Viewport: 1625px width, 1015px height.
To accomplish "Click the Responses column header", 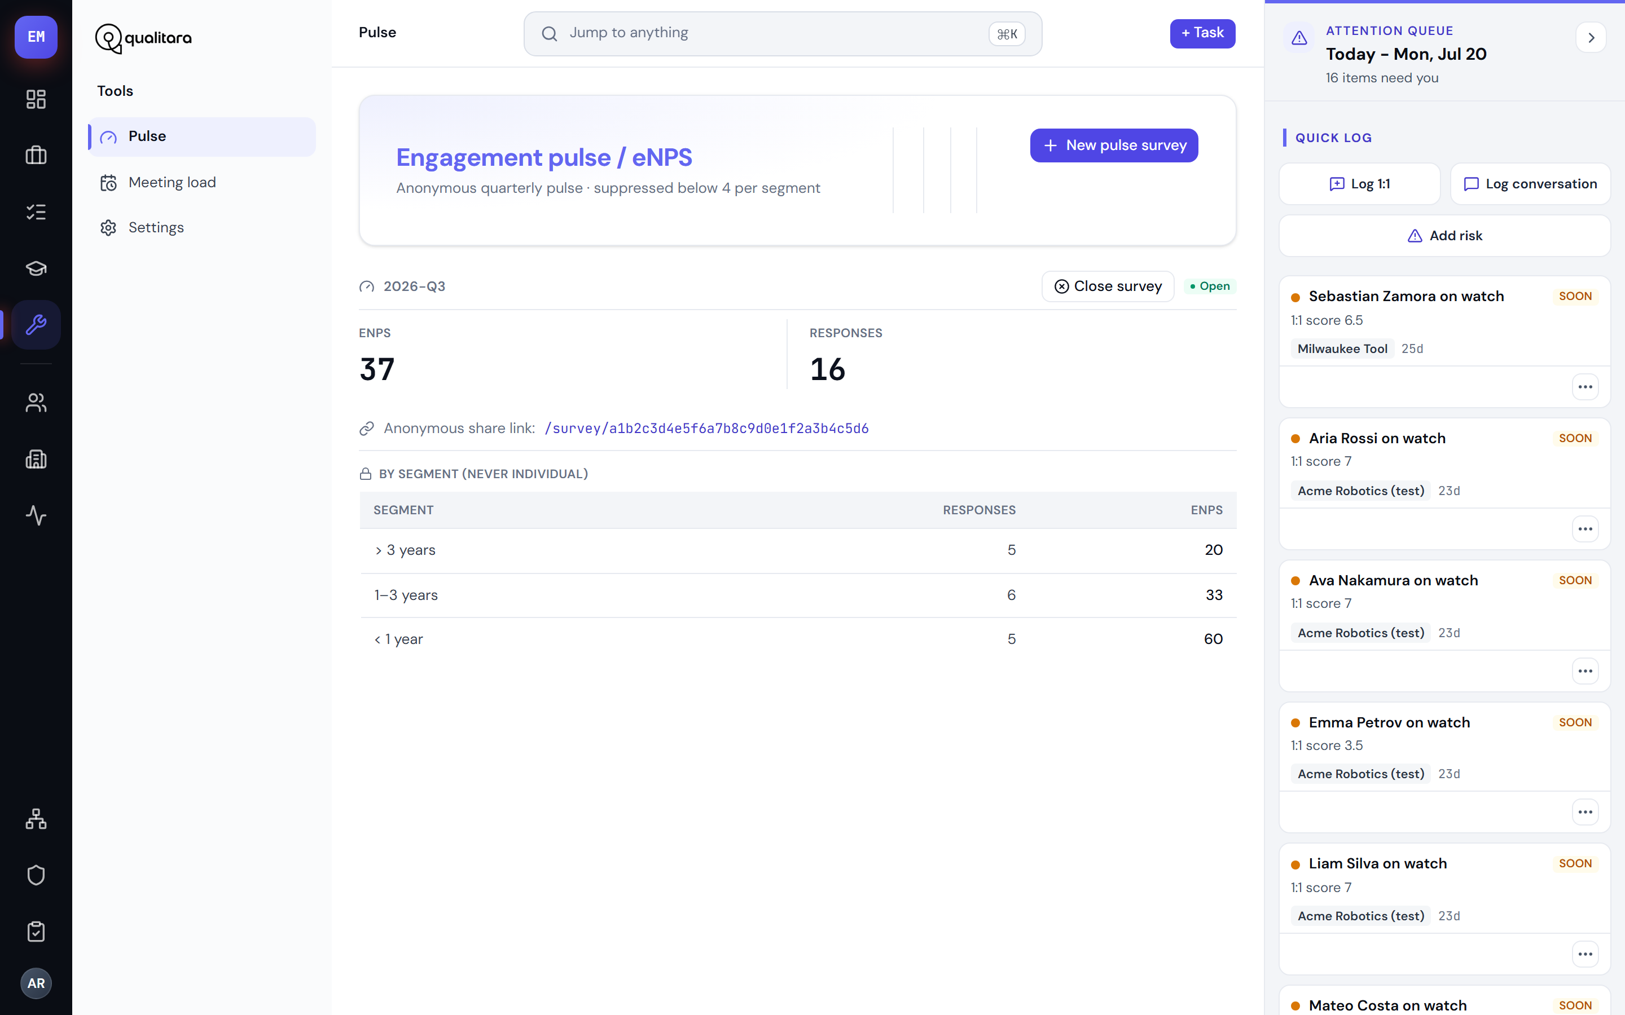I will tap(979, 510).
